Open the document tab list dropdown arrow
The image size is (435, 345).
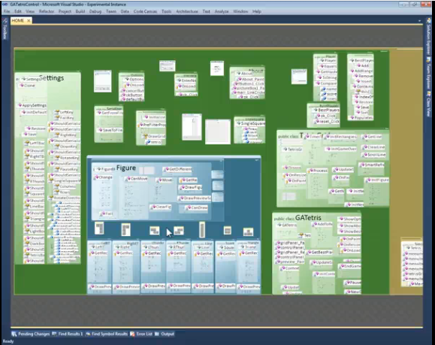pyautogui.click(x=419, y=21)
